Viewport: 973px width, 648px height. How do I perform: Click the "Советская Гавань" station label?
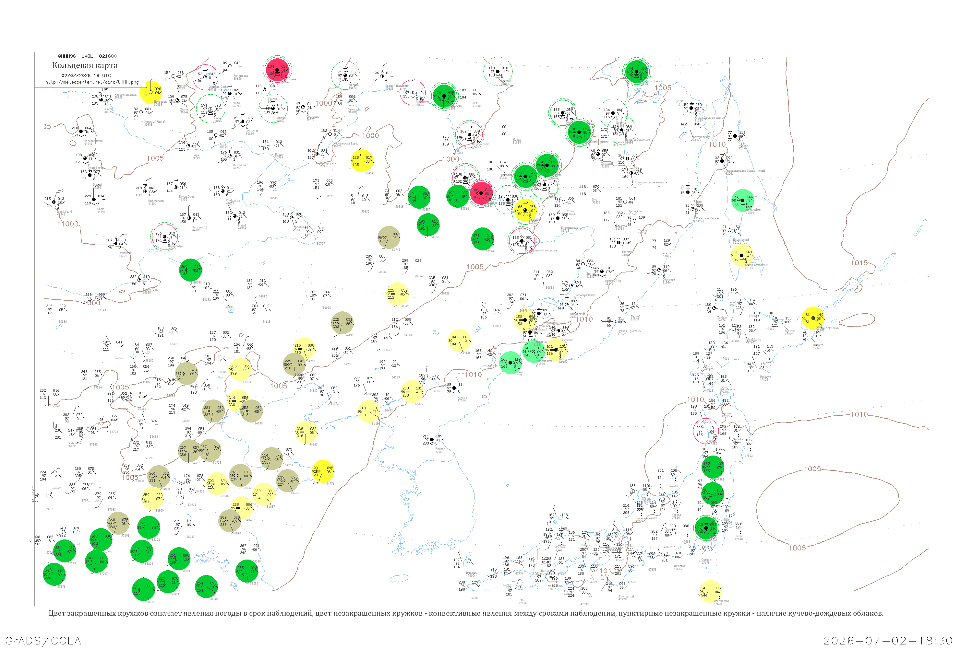pos(707,218)
